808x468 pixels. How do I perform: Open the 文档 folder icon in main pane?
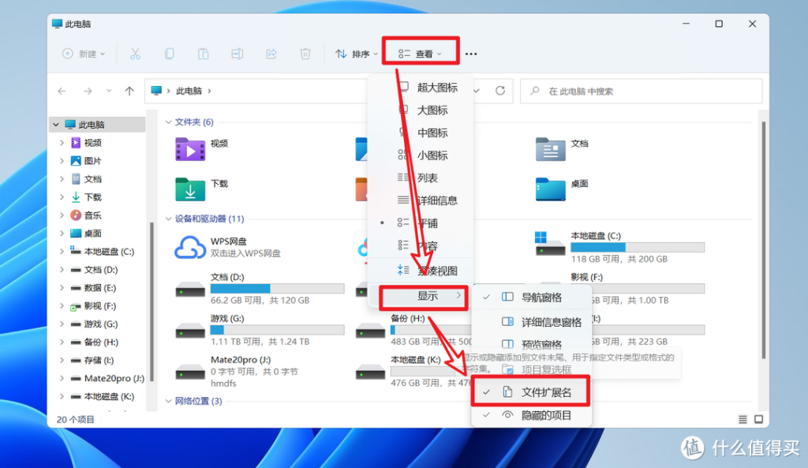pyautogui.click(x=550, y=149)
